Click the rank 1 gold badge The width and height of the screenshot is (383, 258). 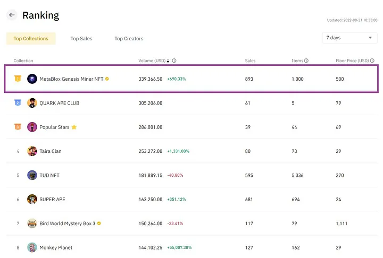click(18, 79)
